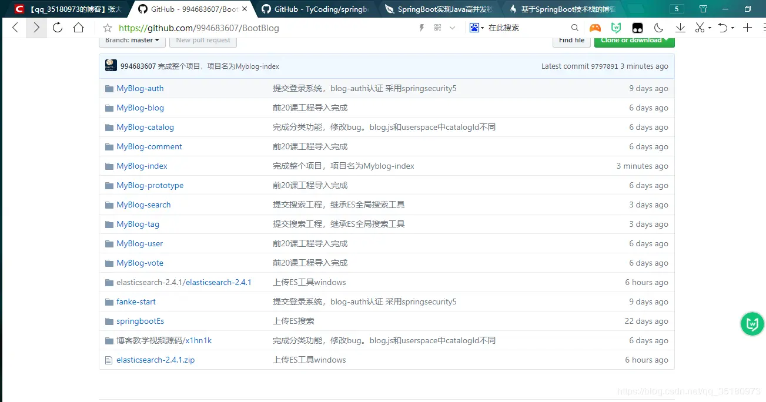
Task: Expand the Clone or download button
Action: (634, 40)
